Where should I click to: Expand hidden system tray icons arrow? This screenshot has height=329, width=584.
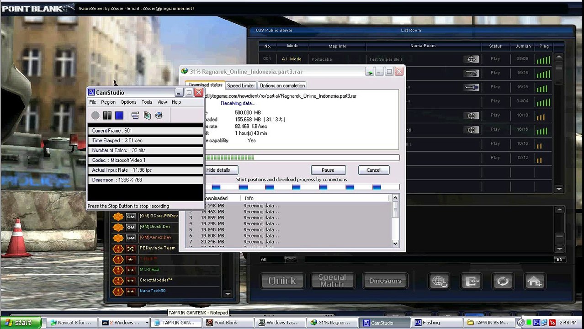pos(521,323)
